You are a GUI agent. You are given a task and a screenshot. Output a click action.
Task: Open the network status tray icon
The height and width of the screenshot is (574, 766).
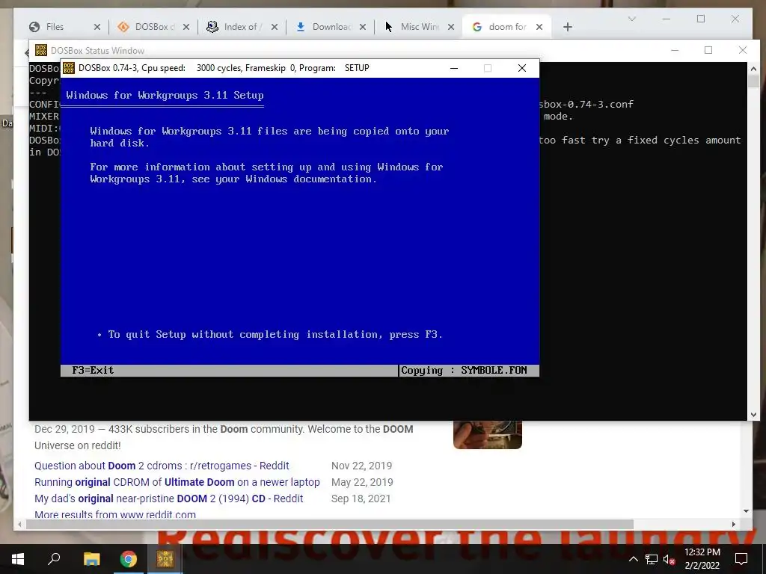point(652,559)
